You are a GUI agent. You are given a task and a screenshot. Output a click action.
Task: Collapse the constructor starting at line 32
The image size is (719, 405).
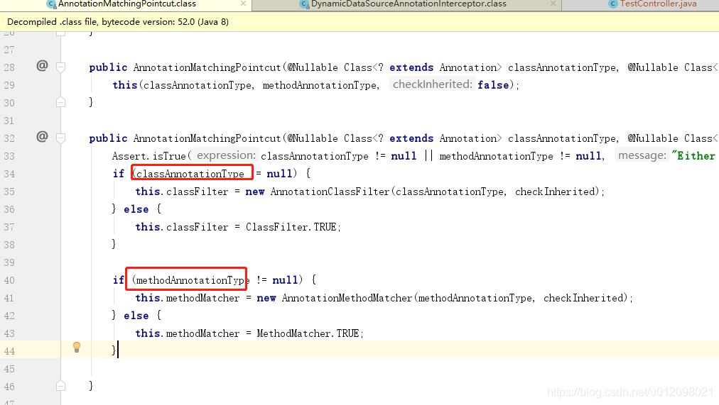pos(61,138)
